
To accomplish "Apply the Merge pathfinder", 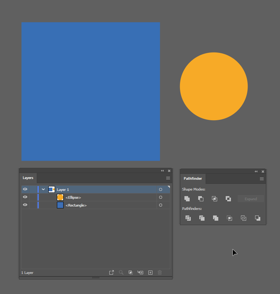I will (216, 218).
